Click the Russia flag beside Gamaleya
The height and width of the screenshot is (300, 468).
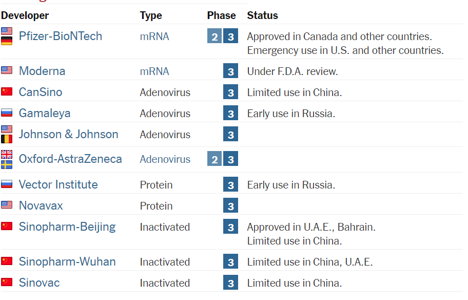tap(7, 113)
